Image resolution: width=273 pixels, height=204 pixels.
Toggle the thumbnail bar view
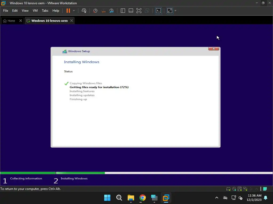131,11
